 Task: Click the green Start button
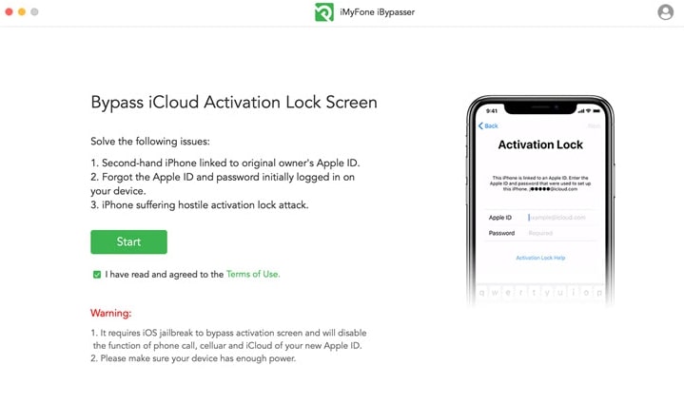tap(128, 241)
